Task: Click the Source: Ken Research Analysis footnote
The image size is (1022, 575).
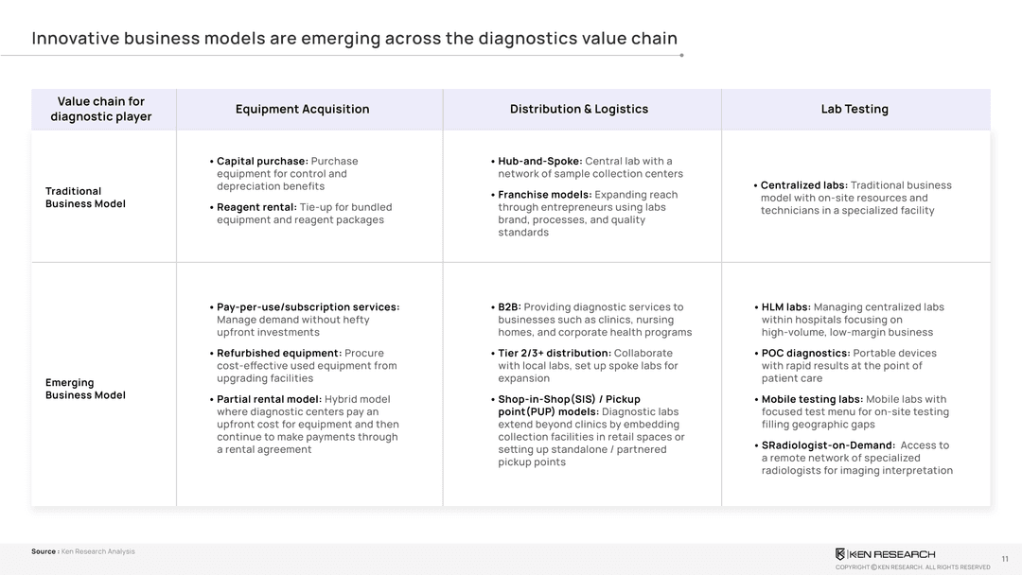Action: [x=83, y=551]
